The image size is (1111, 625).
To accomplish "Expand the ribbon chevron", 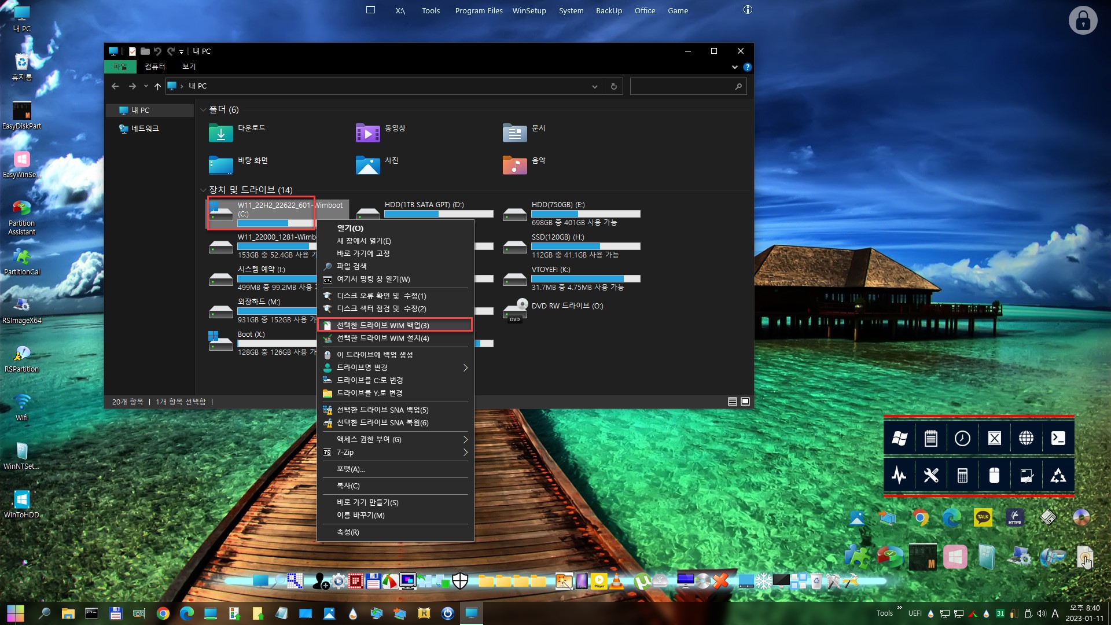I will (735, 67).
